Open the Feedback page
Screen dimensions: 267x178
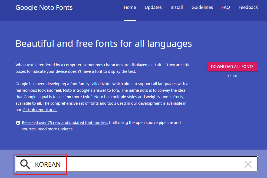(x=248, y=7)
